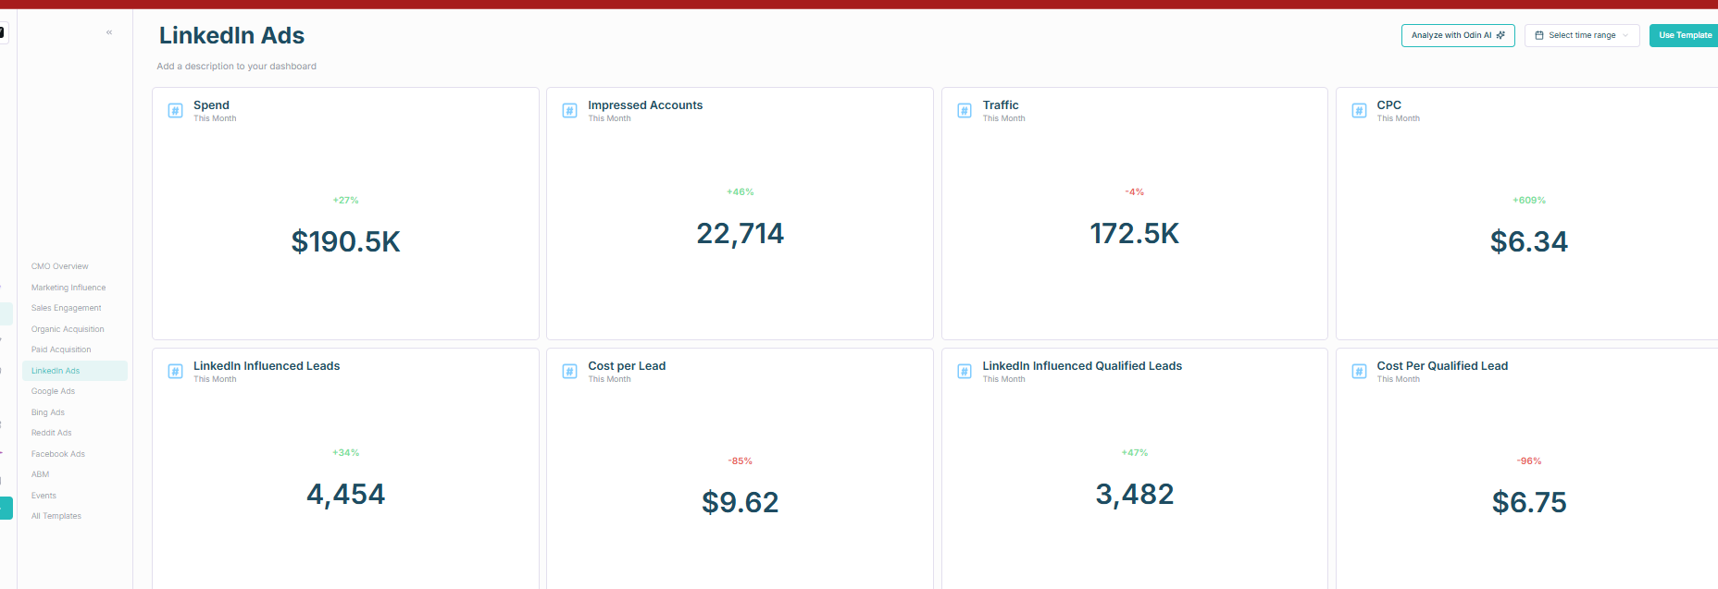Click the +34% change on Influenced Leads
Image resolution: width=1718 pixels, height=589 pixels.
click(x=345, y=453)
